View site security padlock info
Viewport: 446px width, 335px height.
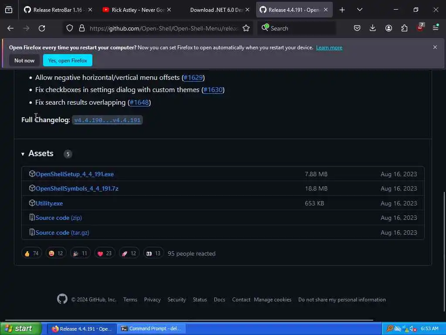pos(82,28)
